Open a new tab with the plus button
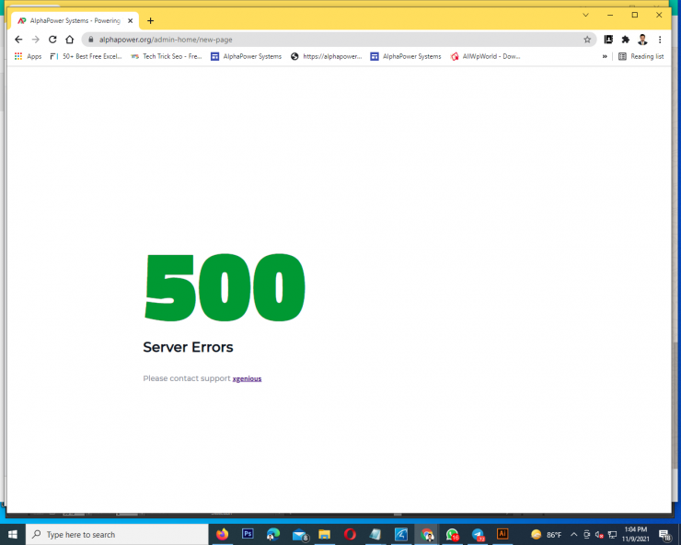 [x=151, y=20]
